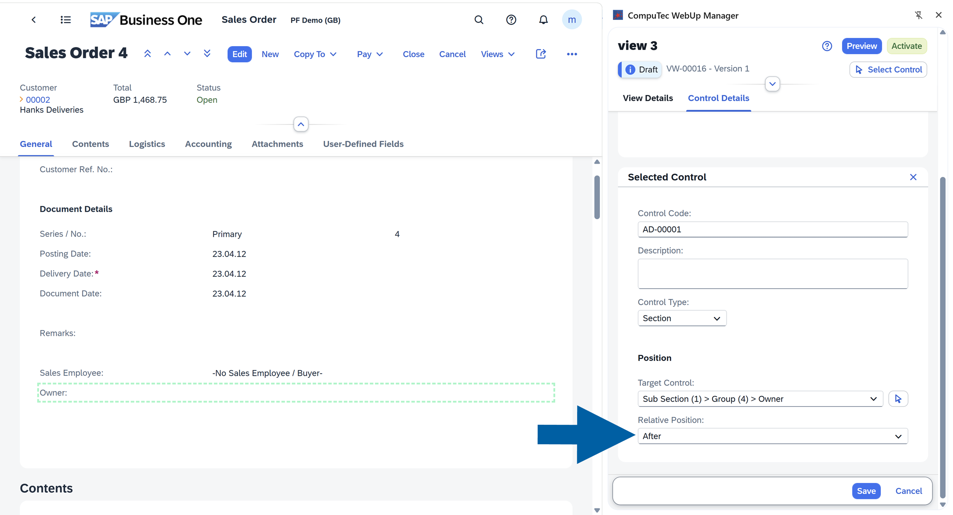Open WebUp Manager help icon

click(x=827, y=46)
